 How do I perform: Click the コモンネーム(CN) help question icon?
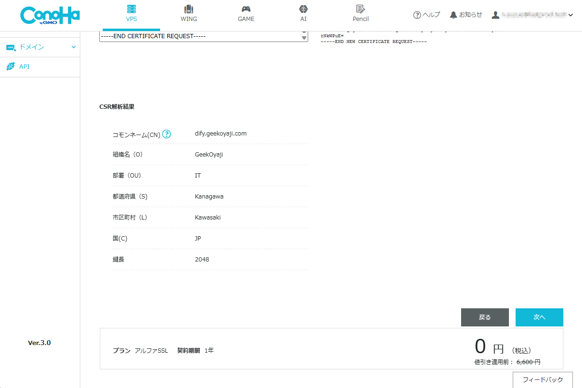tap(166, 134)
